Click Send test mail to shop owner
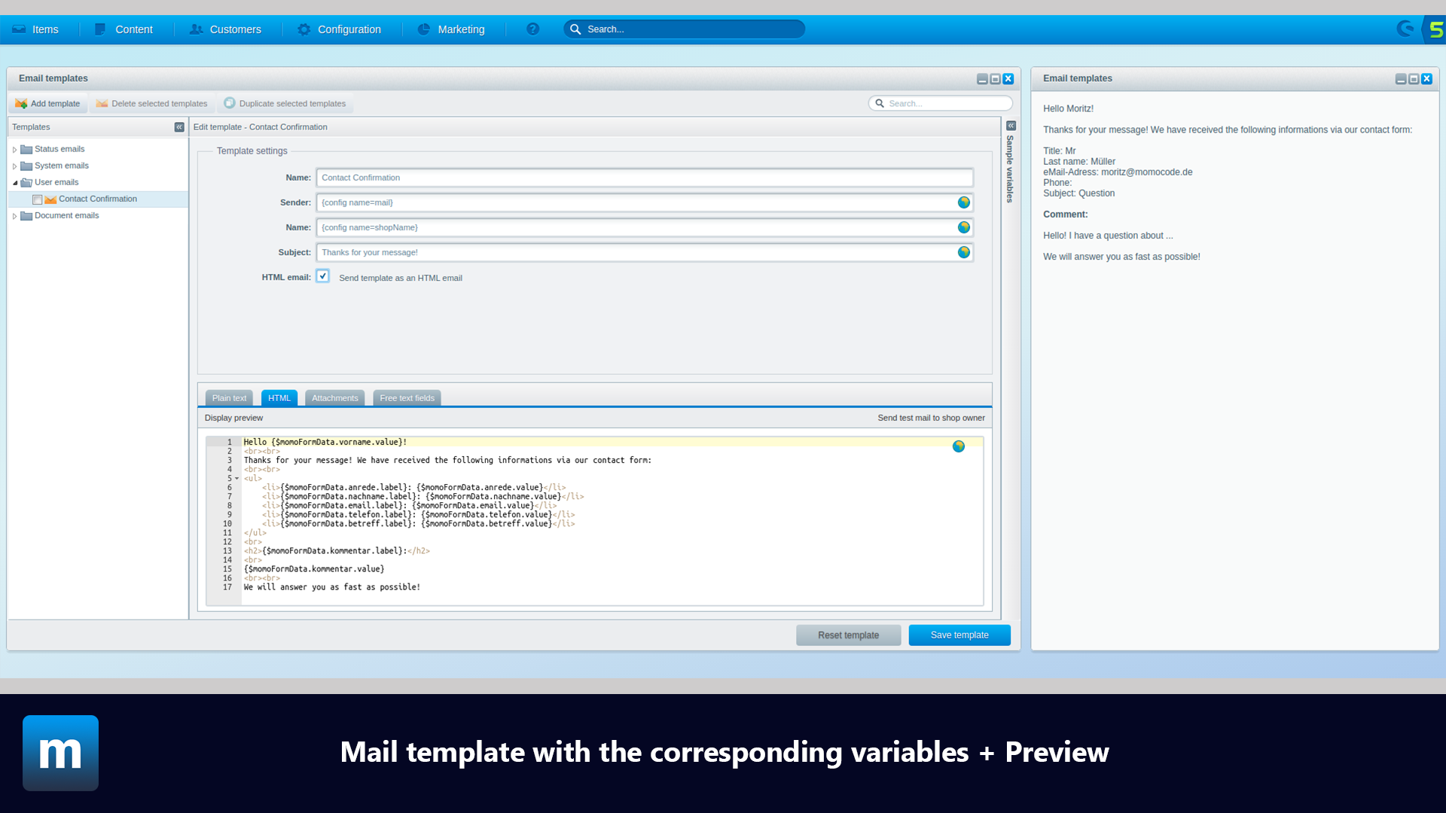Screen dimensions: 1446x813 tap(931, 418)
